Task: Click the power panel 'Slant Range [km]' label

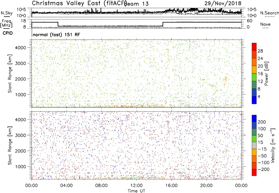Action: [10, 74]
